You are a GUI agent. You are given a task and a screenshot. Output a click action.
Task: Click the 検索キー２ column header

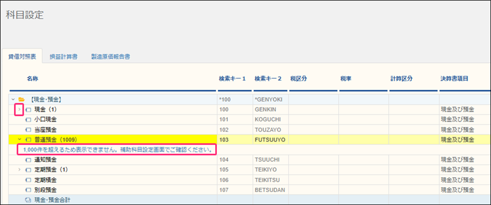268,79
